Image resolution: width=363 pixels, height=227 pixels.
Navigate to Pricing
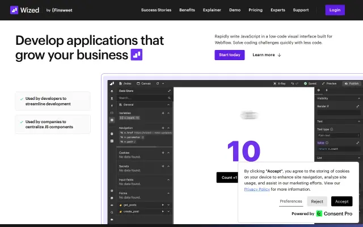[x=255, y=10]
